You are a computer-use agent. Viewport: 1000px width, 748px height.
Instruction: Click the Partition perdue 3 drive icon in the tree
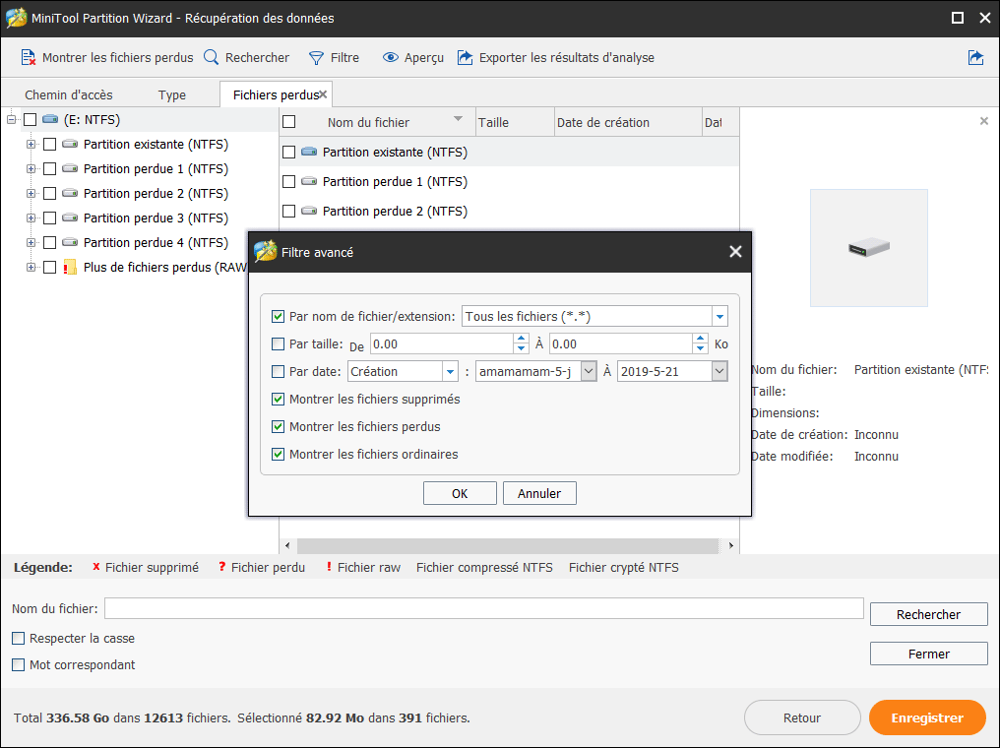click(x=70, y=218)
